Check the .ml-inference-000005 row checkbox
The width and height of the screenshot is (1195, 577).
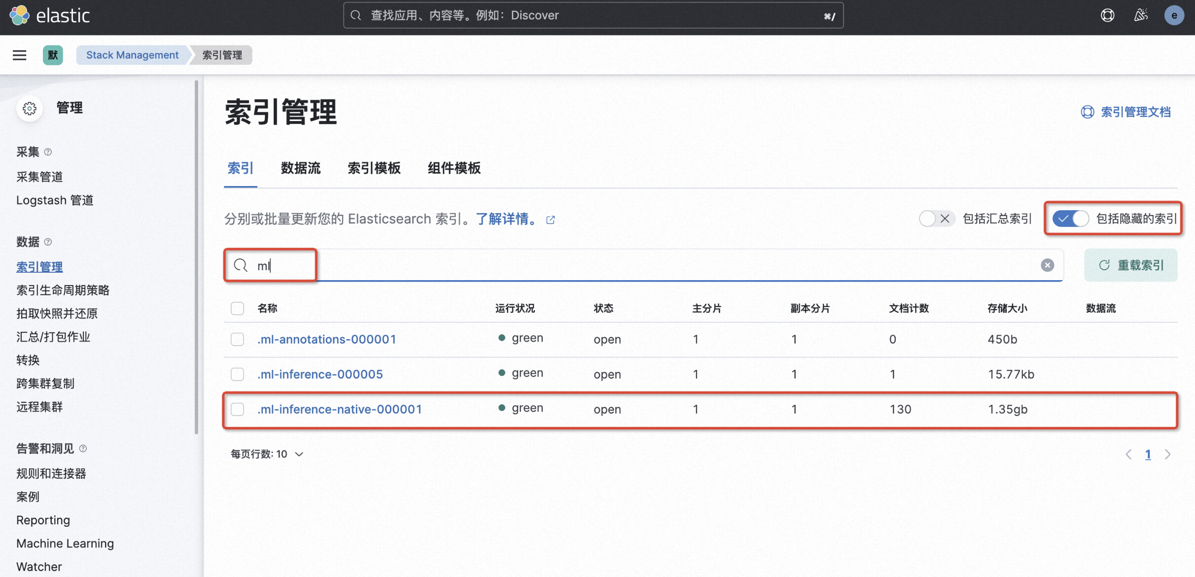[237, 374]
